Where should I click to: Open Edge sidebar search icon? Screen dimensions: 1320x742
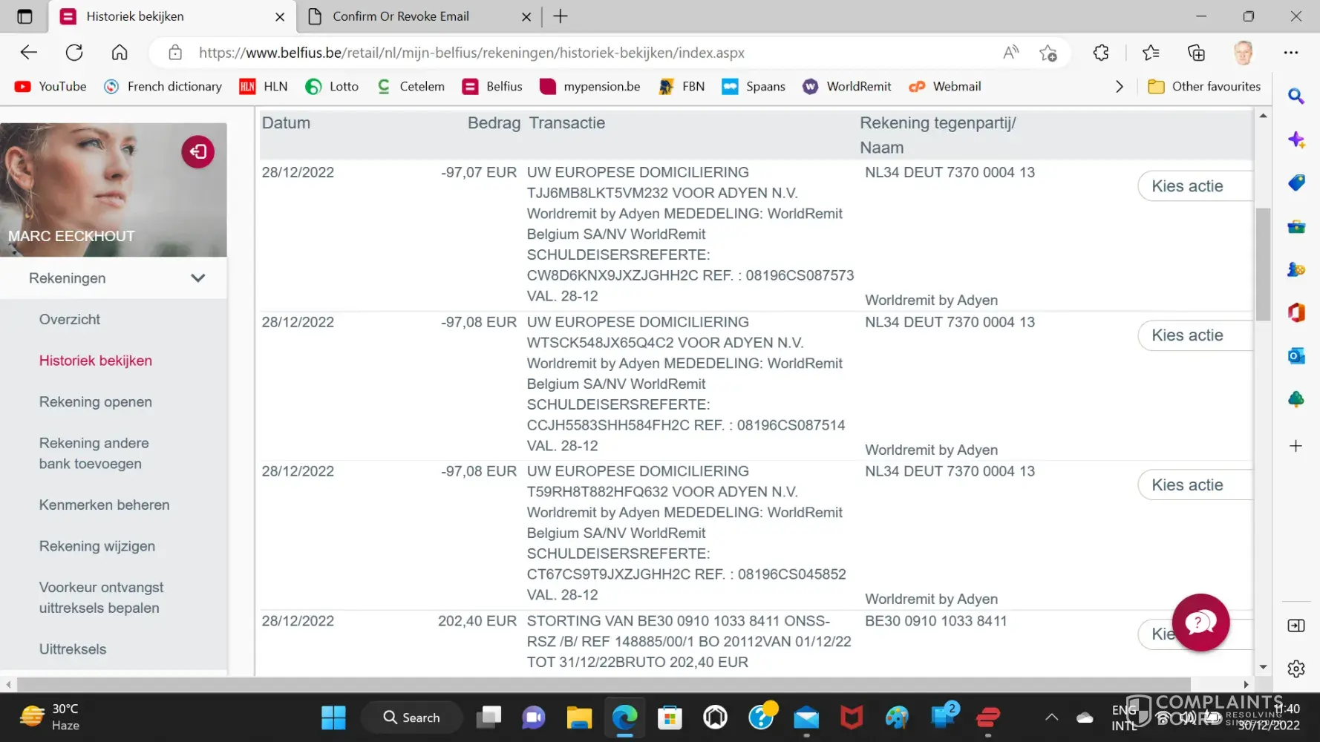click(x=1296, y=96)
